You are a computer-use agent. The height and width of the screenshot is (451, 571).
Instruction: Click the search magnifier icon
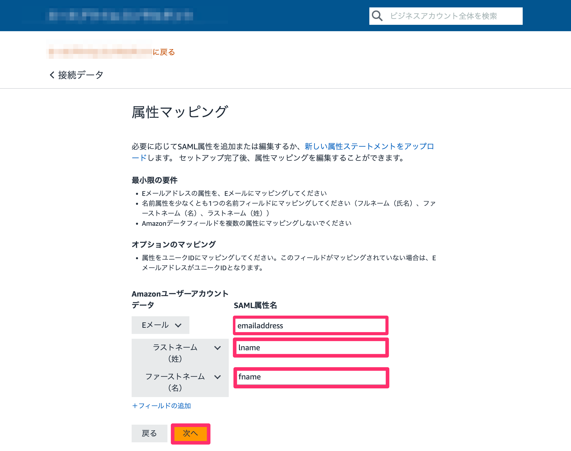pos(377,16)
